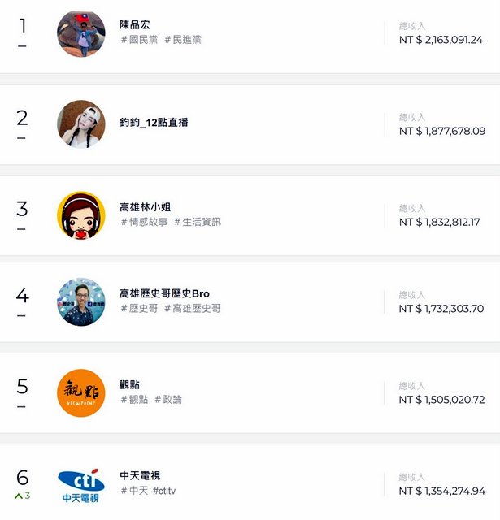Select the #民進黨 hashtag
The height and width of the screenshot is (520, 500).
pos(183,40)
